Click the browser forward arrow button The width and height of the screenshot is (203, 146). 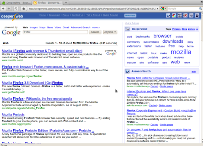tap(9, 9)
